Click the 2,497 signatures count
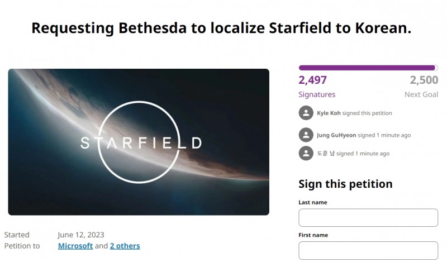This screenshot has width=447, height=262. 313,80
